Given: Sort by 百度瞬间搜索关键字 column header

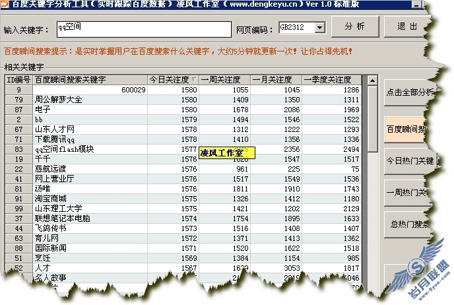Looking at the screenshot, I should (x=90, y=80).
